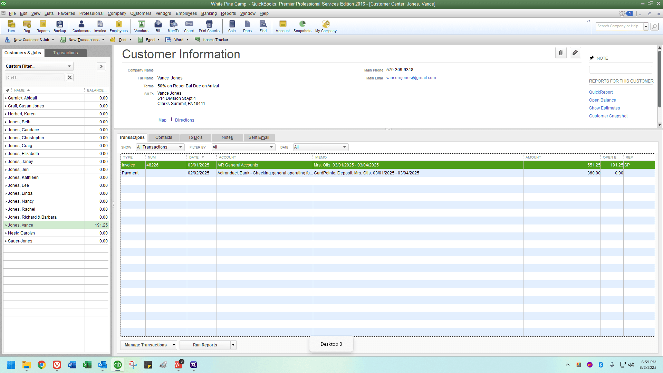This screenshot has width=663, height=373.
Task: Click the vancemjones@gmail.com email link
Action: click(x=411, y=78)
